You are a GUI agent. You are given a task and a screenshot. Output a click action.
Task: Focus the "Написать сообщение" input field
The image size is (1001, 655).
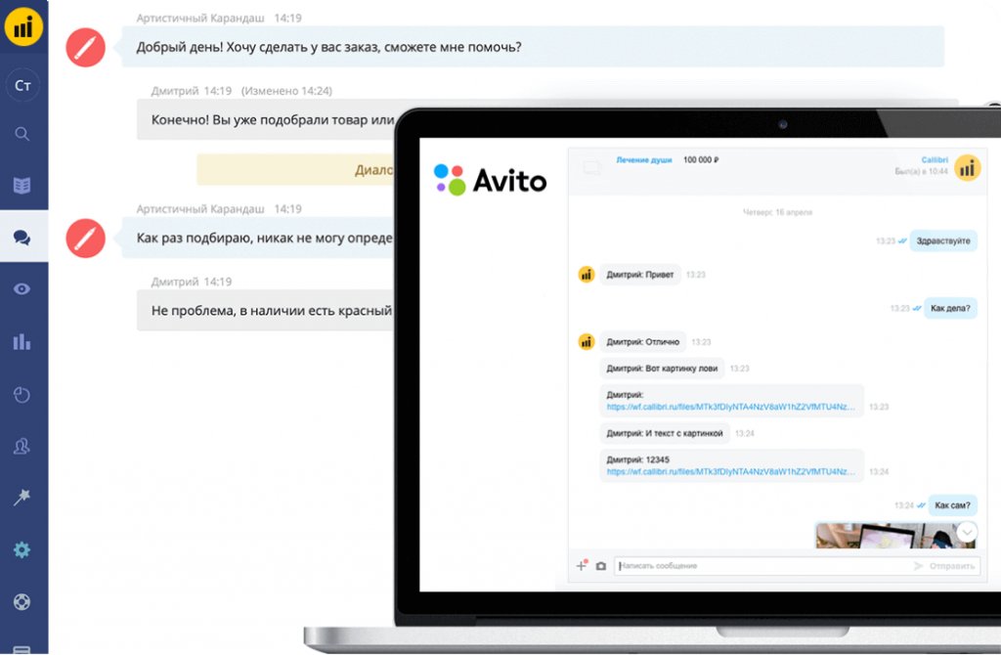click(762, 566)
